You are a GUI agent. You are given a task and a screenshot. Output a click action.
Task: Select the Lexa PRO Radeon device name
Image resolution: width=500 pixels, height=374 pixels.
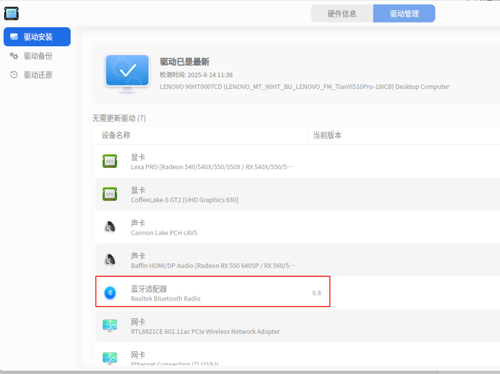212,167
